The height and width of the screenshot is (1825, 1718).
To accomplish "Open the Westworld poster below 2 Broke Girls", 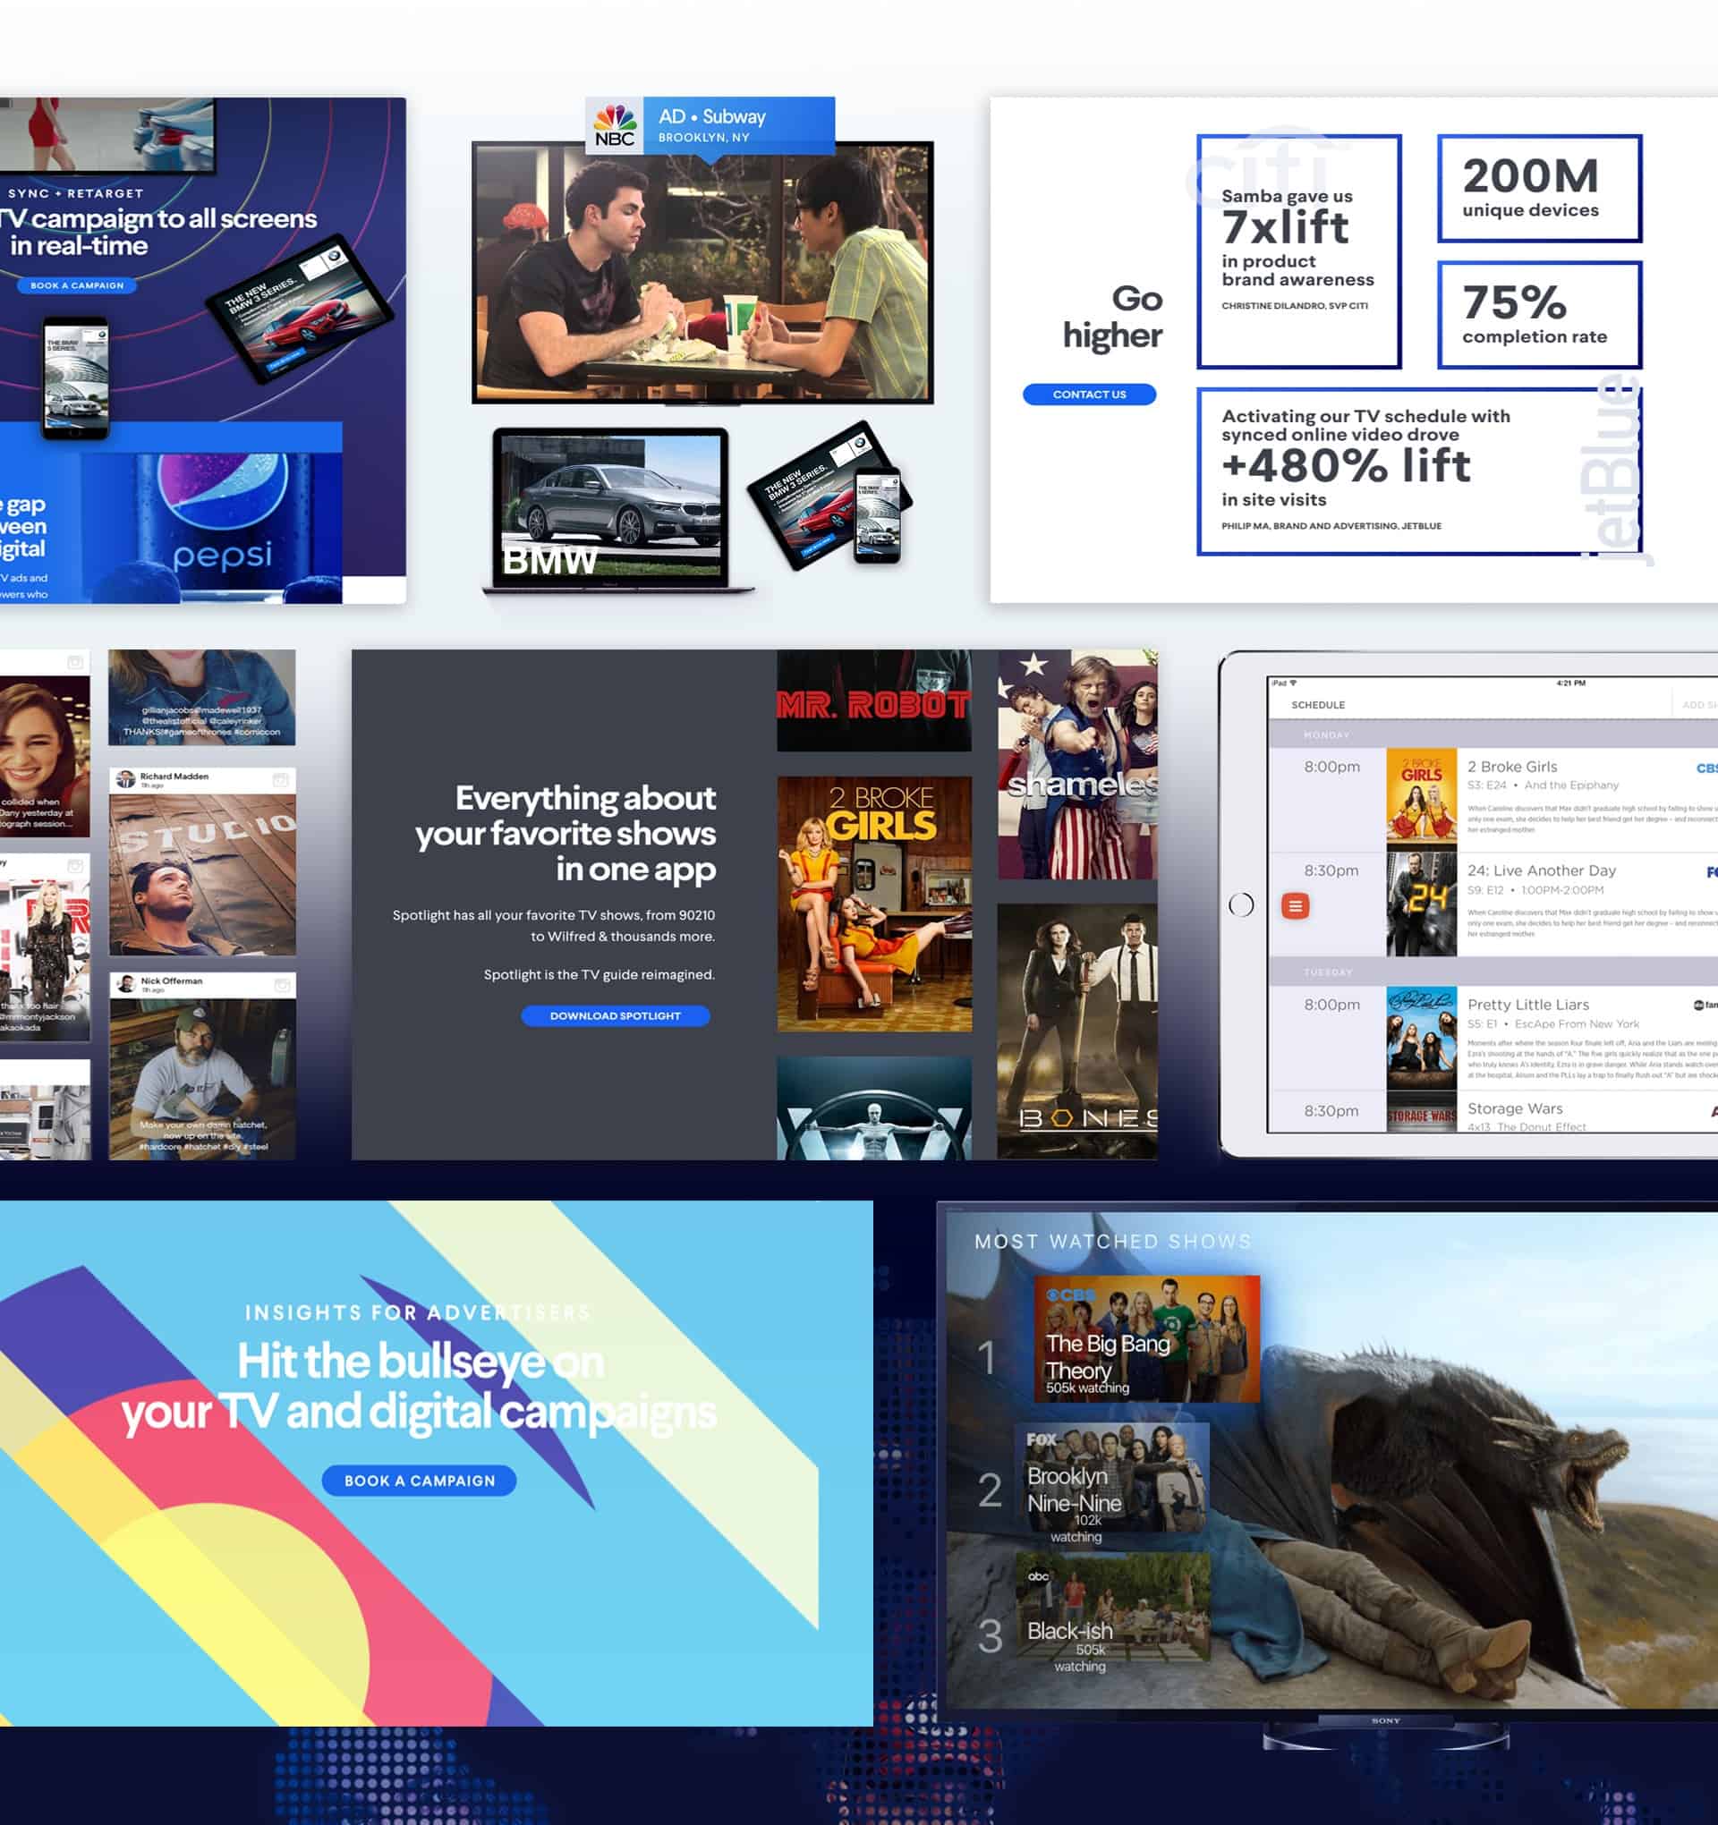I will tap(874, 1108).
